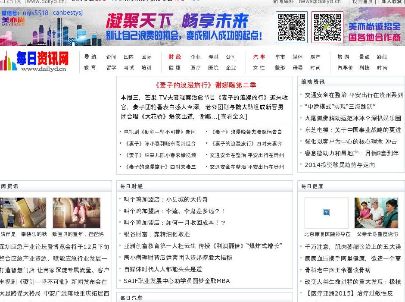Go to the 留学 section

111,68
